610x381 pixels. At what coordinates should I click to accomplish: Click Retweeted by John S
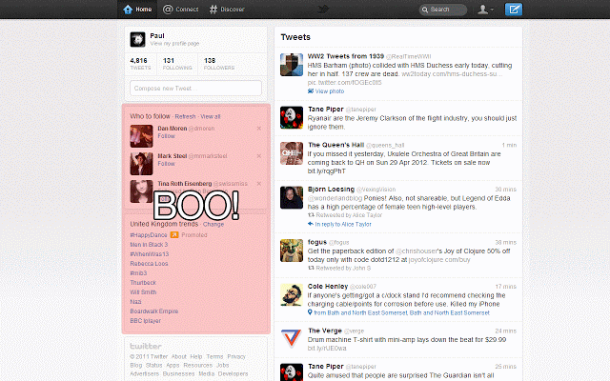pyautogui.click(x=339, y=269)
